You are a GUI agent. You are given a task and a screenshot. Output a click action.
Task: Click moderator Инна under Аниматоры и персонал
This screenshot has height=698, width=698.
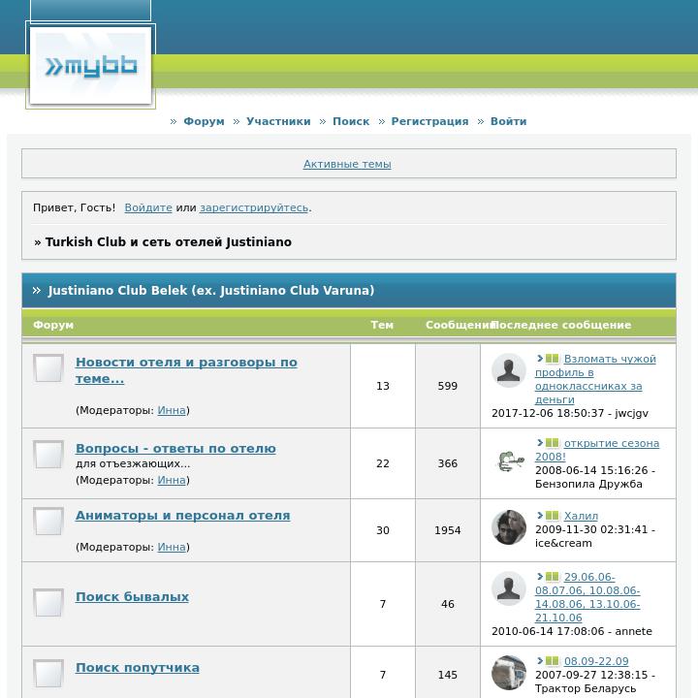click(x=172, y=547)
